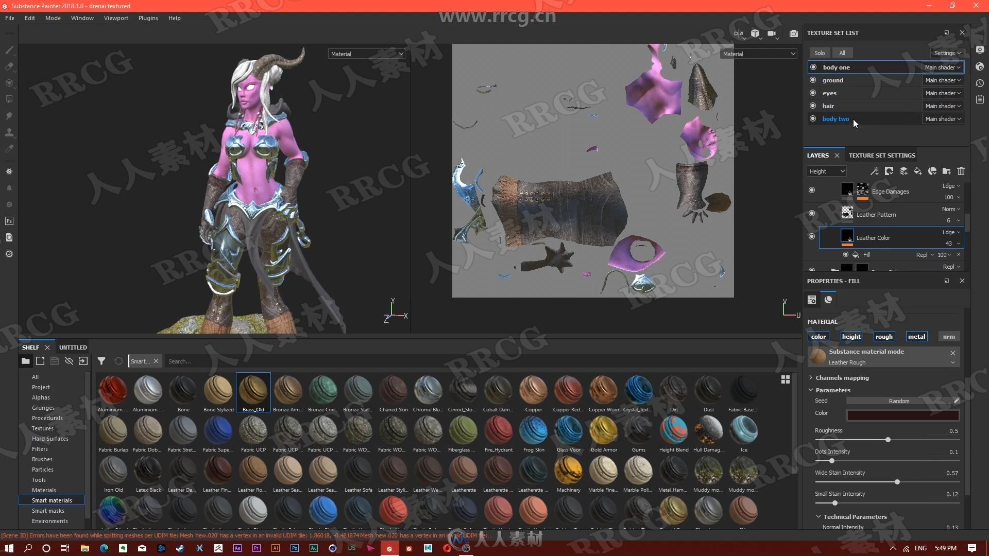Select the body two texture set radio
Screen dimensions: 989x556
pos(813,118)
